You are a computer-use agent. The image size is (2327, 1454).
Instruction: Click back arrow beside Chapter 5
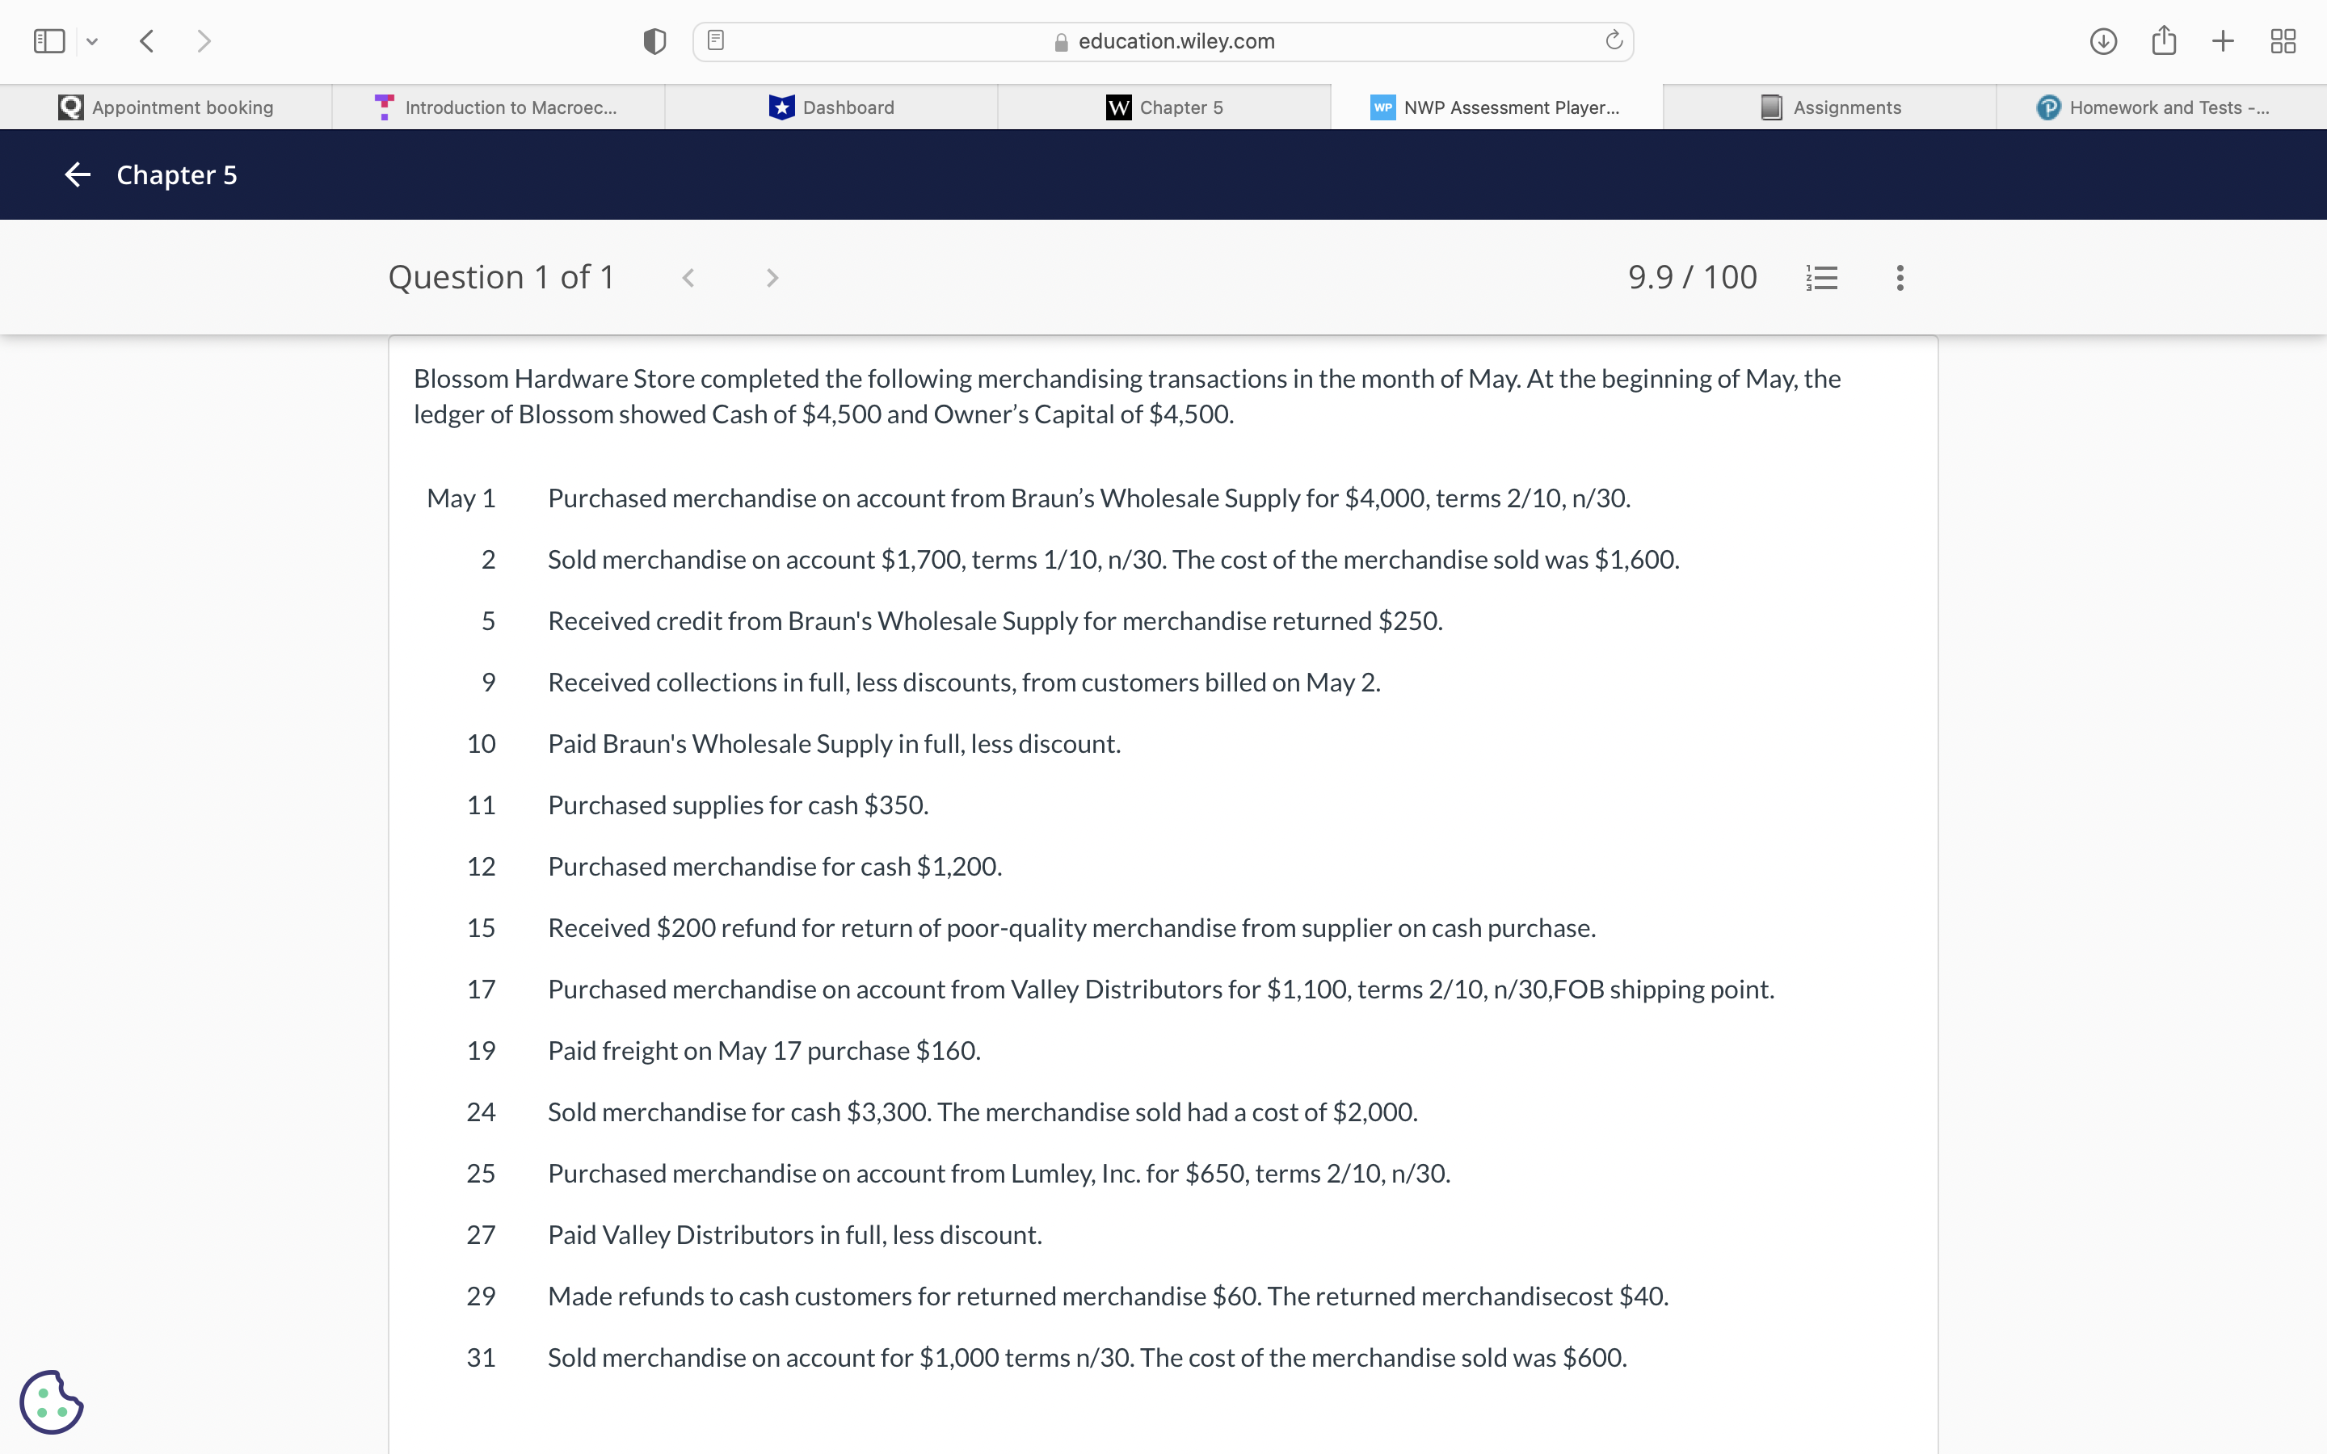pos(78,175)
